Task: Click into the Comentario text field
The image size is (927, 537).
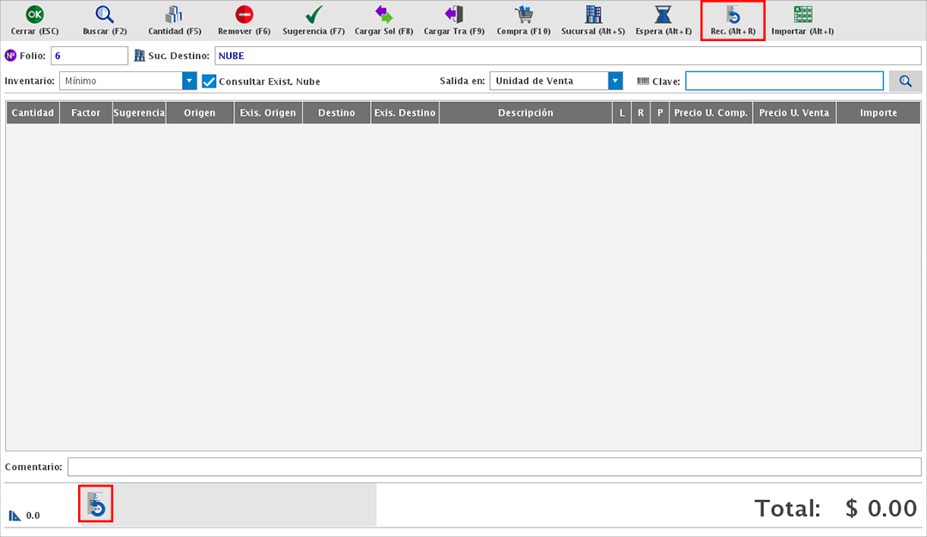Action: click(x=494, y=467)
